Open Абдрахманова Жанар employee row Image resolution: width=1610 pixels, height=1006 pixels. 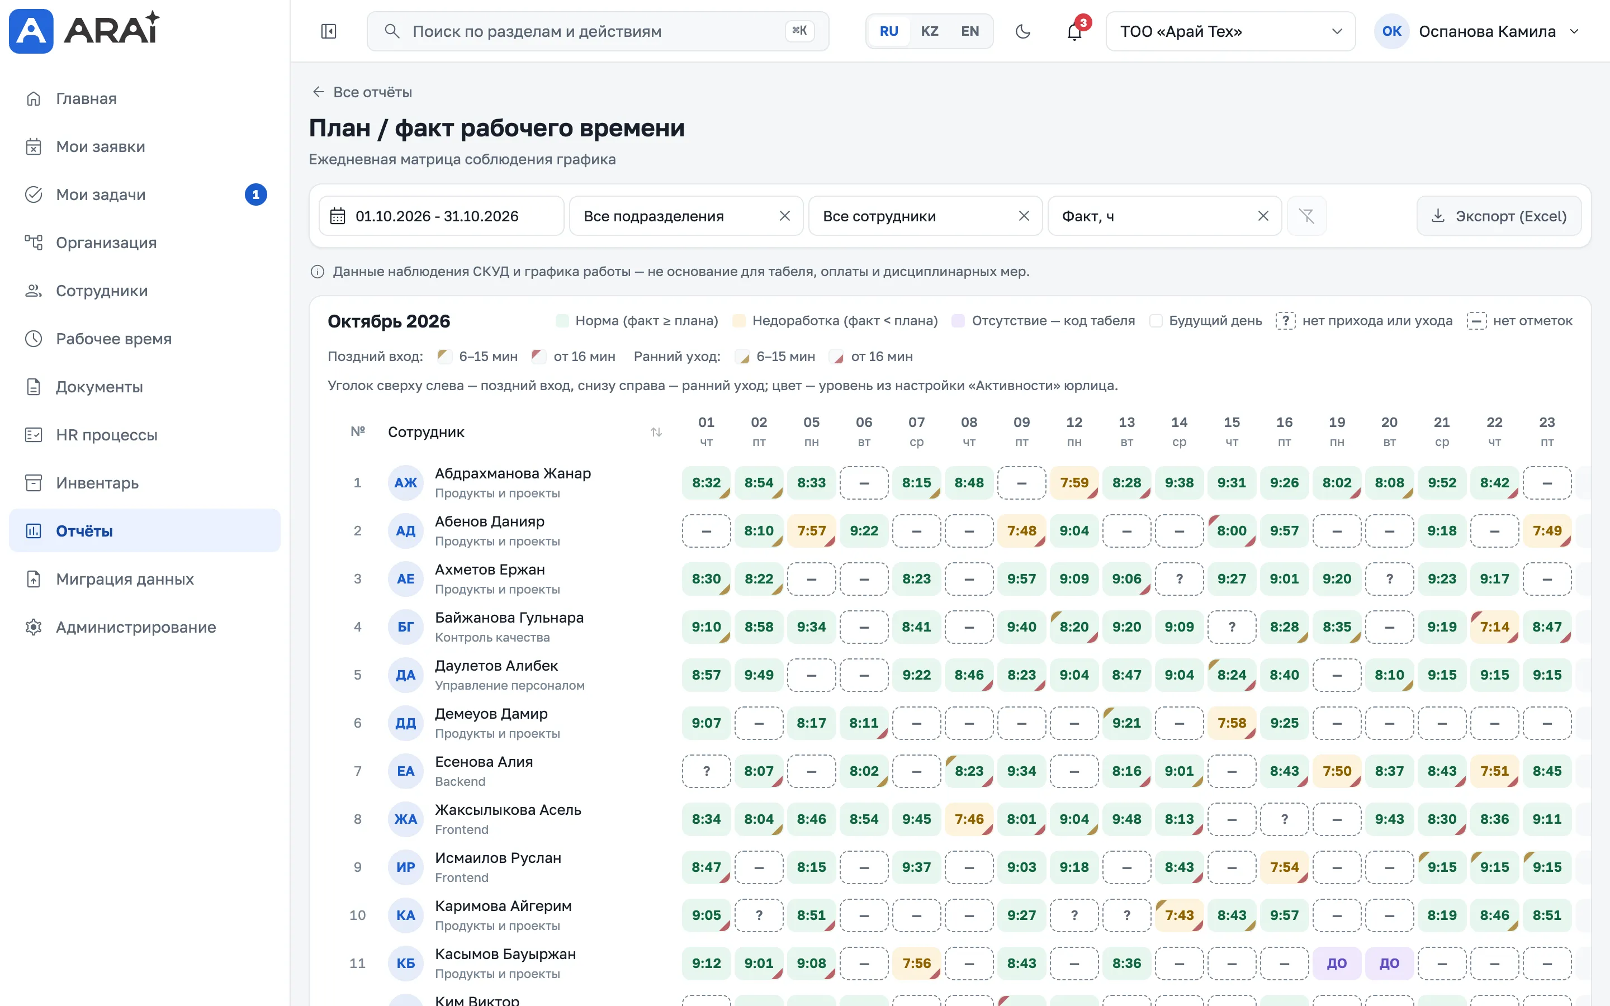(x=512, y=473)
